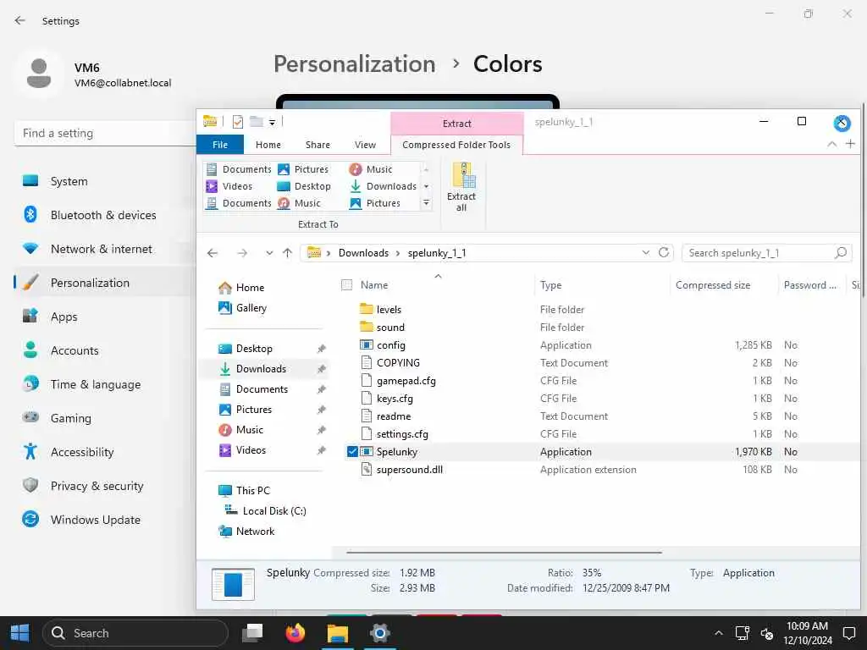Click the Windows Start button

[x=20, y=633]
